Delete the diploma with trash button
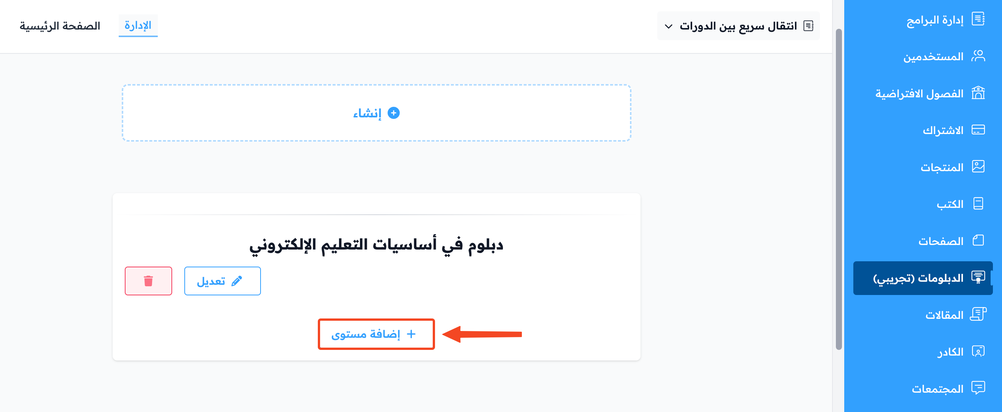1002x412 pixels. click(148, 281)
